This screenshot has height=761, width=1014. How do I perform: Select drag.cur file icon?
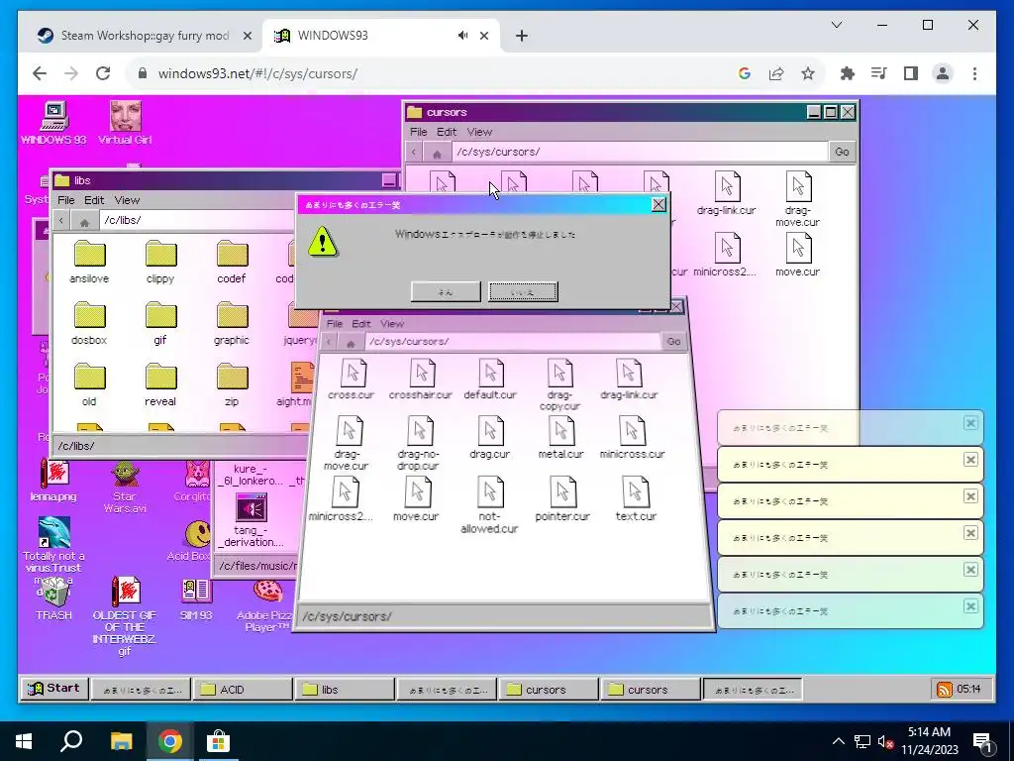coord(489,438)
